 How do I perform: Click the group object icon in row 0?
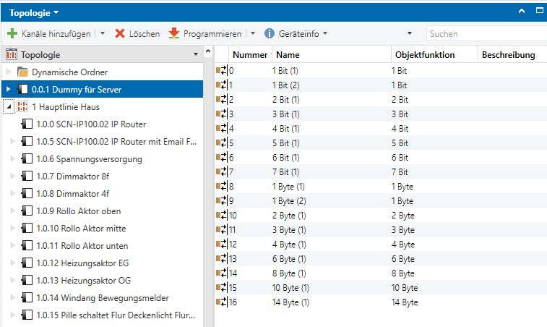tap(221, 71)
